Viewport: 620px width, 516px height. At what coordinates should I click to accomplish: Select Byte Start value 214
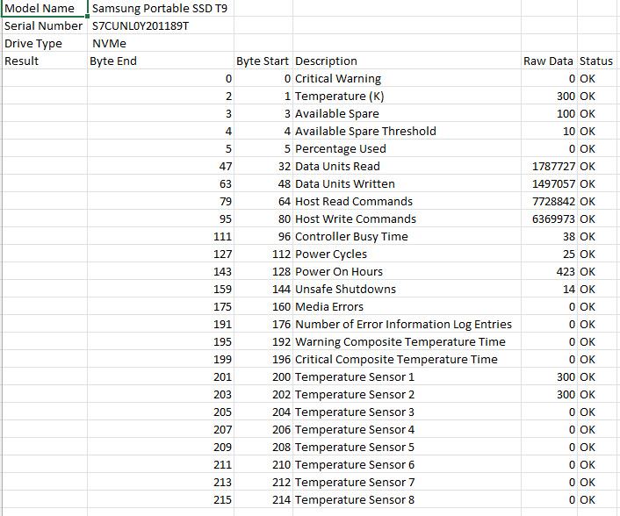pos(263,499)
